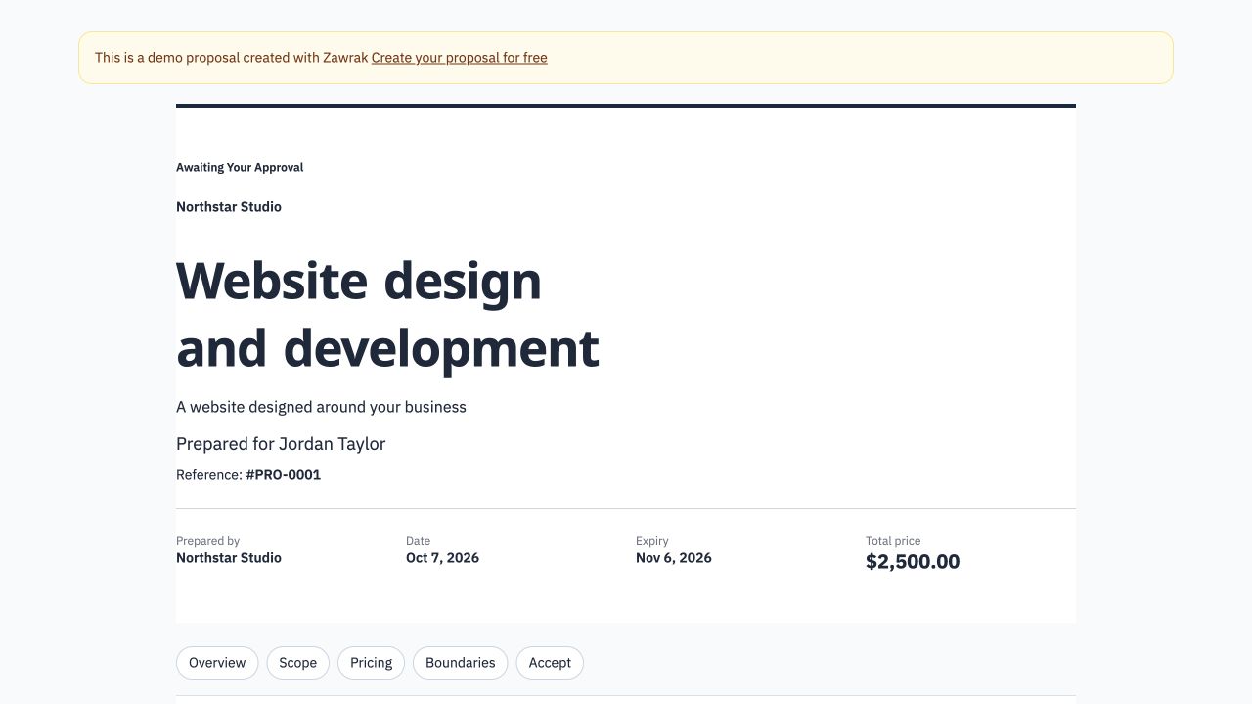Viewport: 1252px width, 704px height.
Task: Click the expiry value Nov 6, 2026
Action: click(x=674, y=558)
